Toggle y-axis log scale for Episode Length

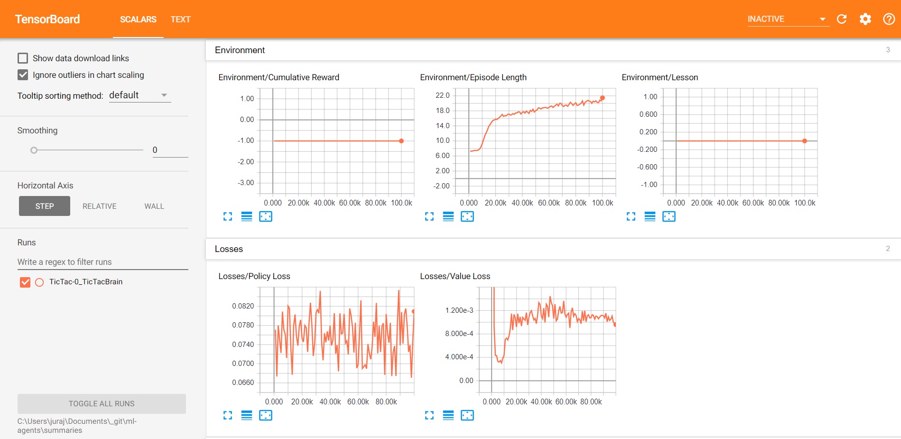click(x=448, y=216)
